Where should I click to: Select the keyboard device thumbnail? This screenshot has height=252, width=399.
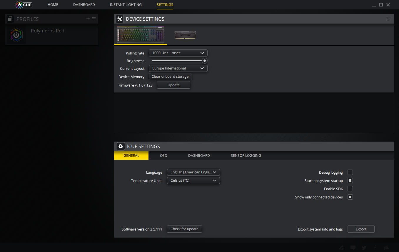click(141, 35)
